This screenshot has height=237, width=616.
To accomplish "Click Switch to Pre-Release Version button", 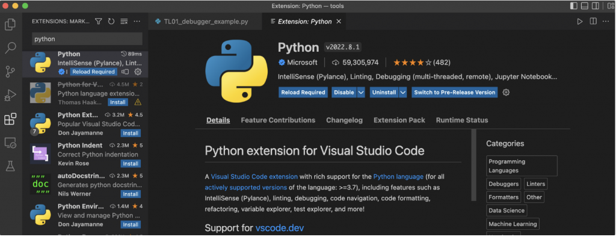I will click(x=455, y=93).
